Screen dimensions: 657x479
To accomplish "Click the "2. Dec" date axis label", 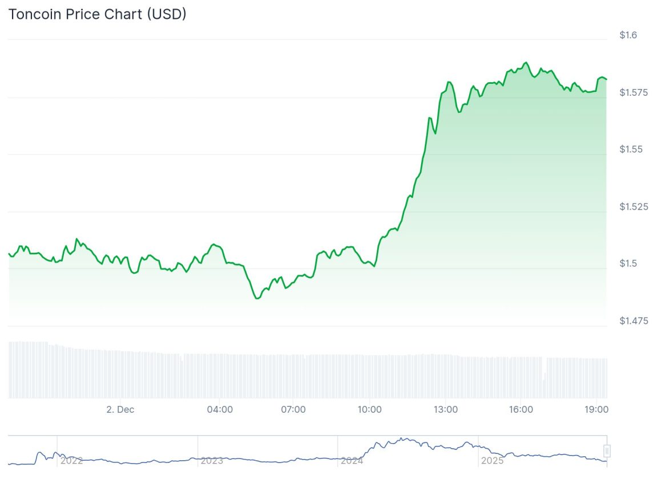I will tap(120, 409).
